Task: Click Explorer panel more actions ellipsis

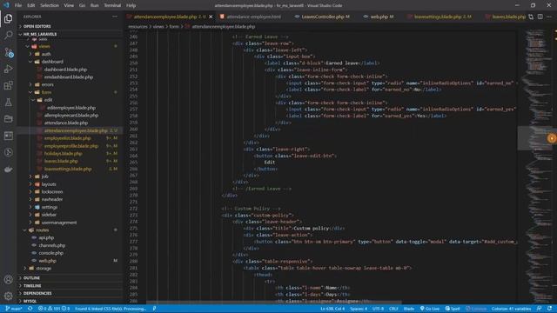Action: 115,17
